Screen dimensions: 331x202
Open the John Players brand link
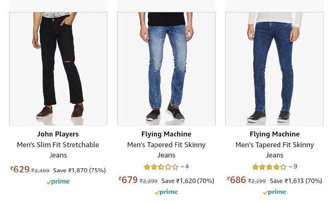58,134
